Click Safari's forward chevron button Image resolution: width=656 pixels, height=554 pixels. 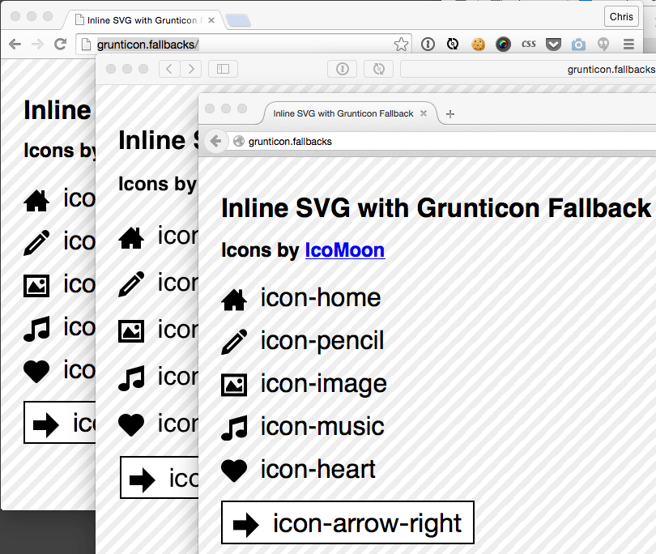pos(191,69)
